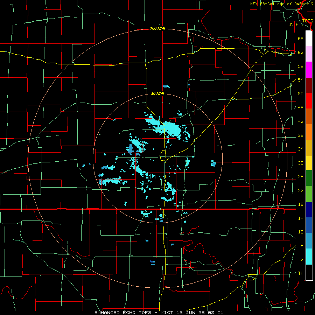Viewport: 315px width, 315px height.
Task: Click the dark green 30 kft swatch
Action: pos(309,178)
